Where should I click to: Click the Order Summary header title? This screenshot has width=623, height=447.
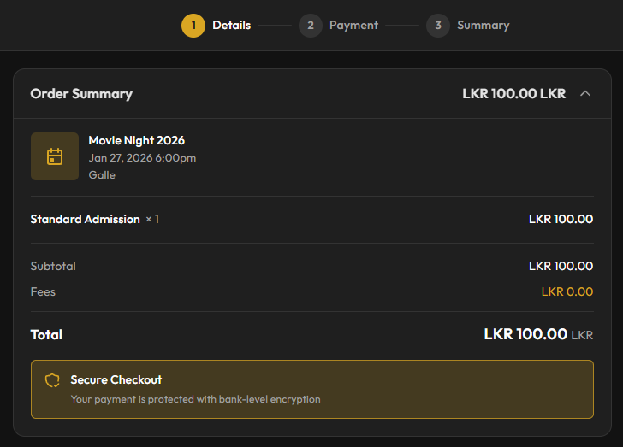click(81, 94)
